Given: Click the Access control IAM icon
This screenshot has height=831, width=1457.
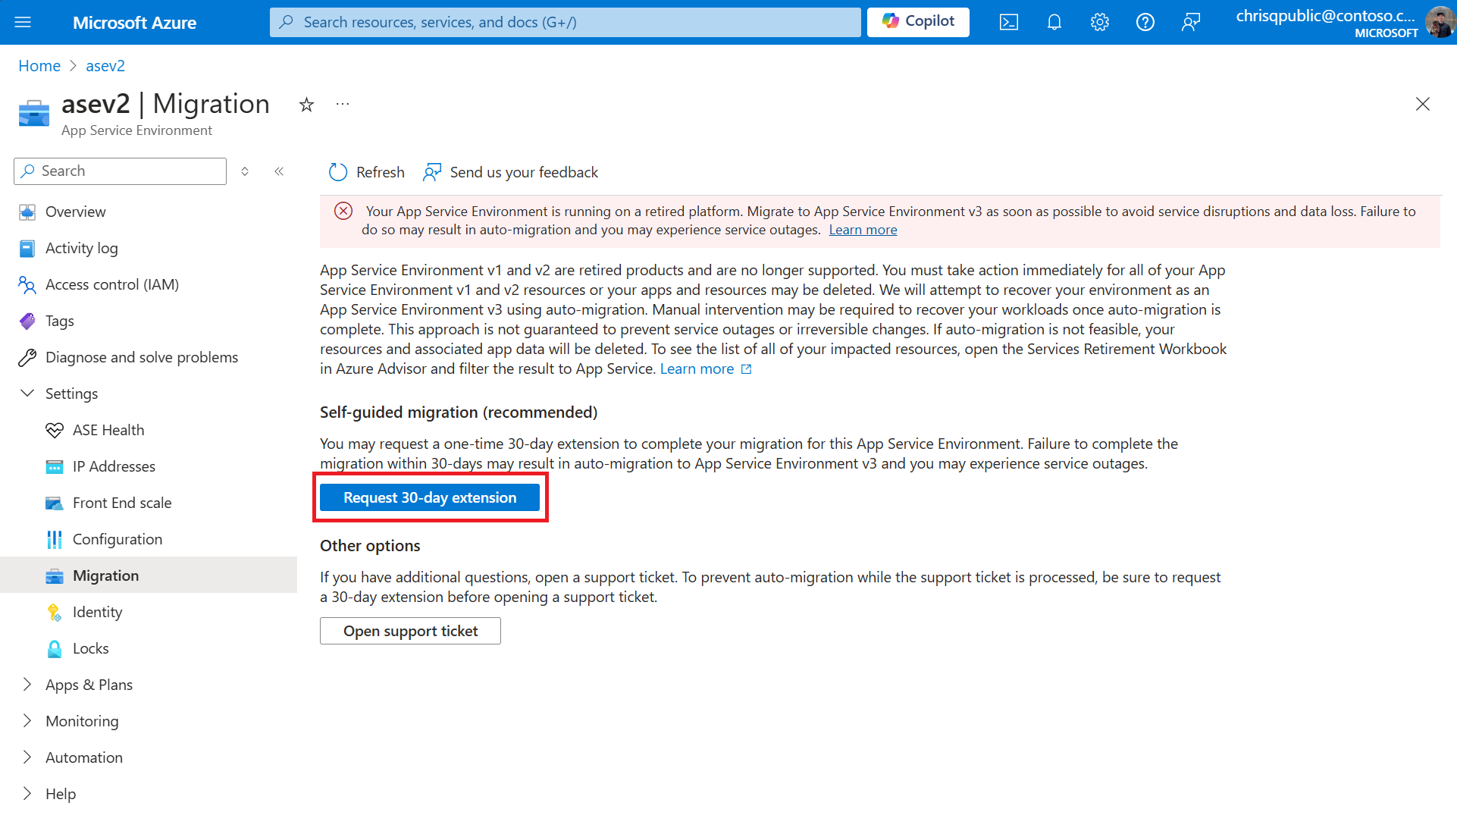Looking at the screenshot, I should [26, 284].
